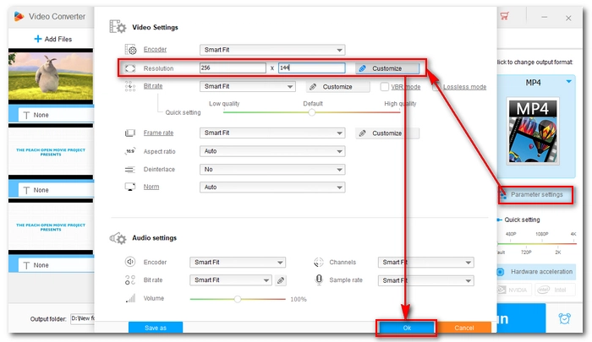
Task: Click the Norm monitor icon
Action: click(130, 187)
